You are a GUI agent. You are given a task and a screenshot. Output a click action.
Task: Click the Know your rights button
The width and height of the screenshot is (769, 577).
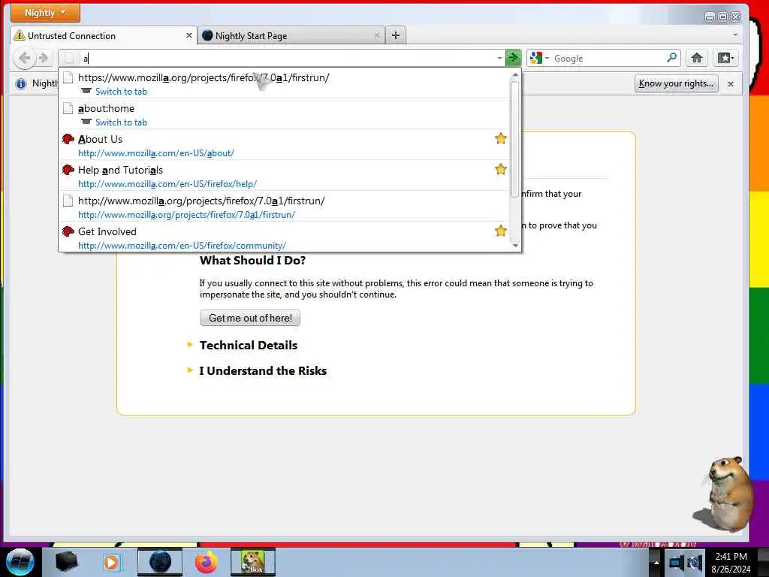(677, 83)
